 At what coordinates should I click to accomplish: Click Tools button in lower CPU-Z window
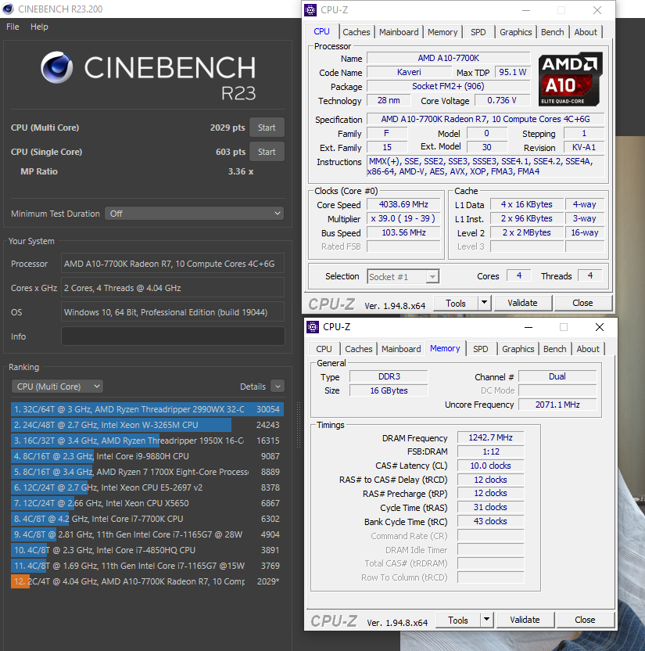point(458,620)
